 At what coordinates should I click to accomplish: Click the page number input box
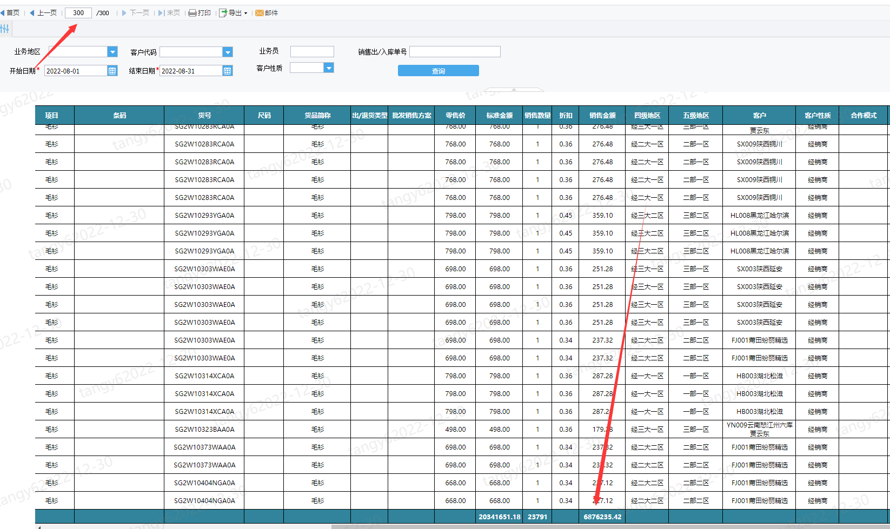tap(78, 13)
